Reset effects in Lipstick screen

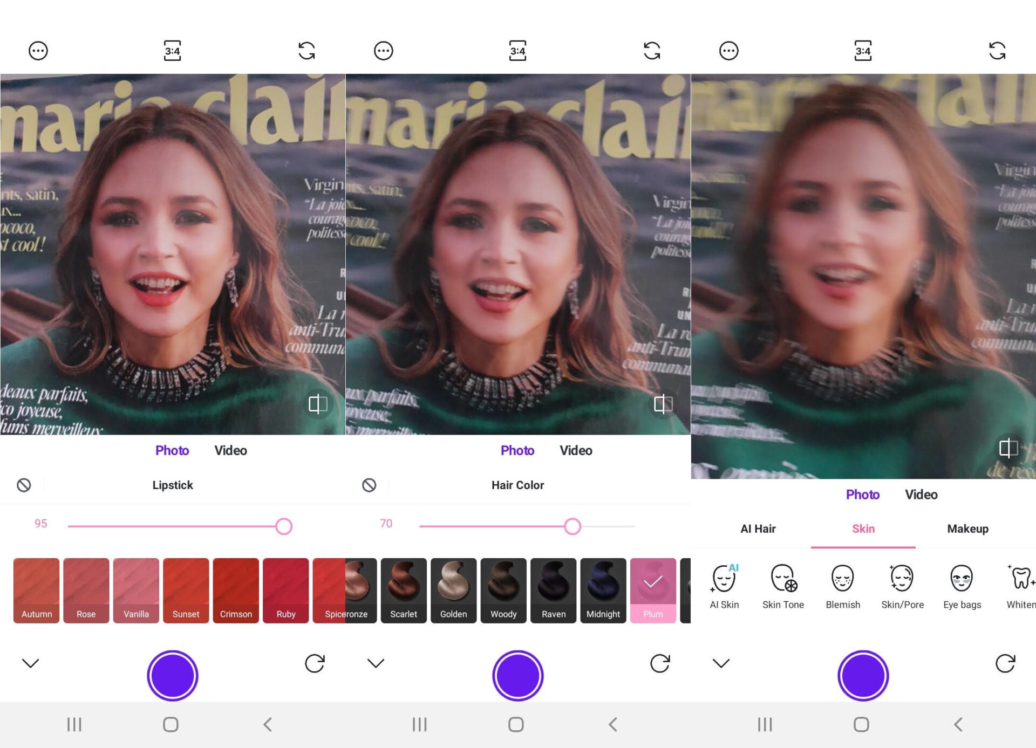click(315, 663)
